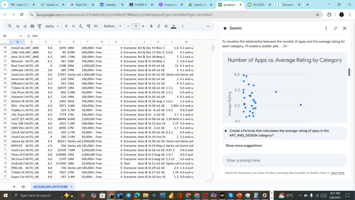Click the Enter a prompt here field
355x200 pixels.
(285, 160)
